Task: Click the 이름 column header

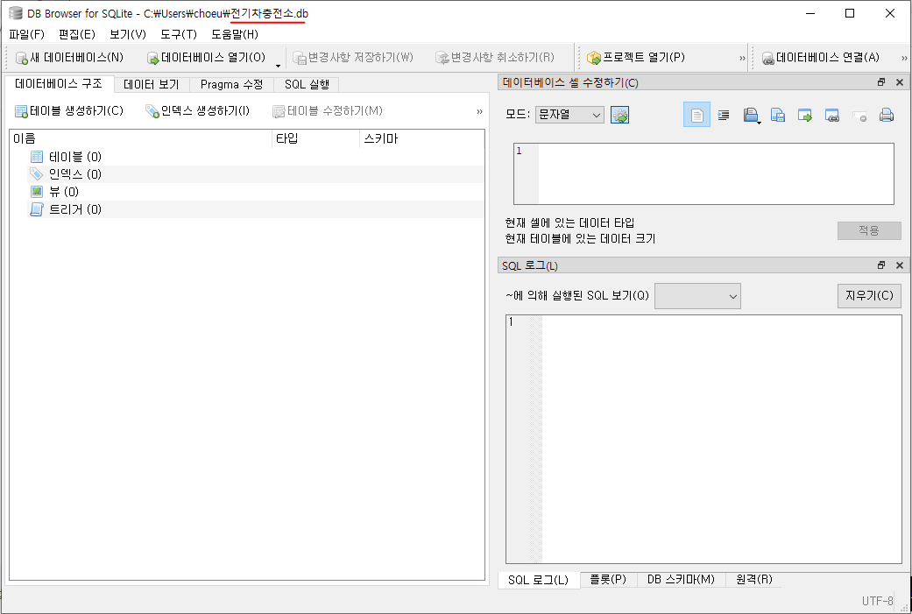Action: click(x=141, y=138)
